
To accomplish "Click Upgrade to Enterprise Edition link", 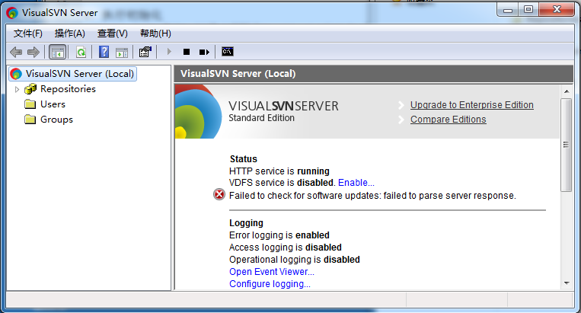I will click(x=471, y=105).
